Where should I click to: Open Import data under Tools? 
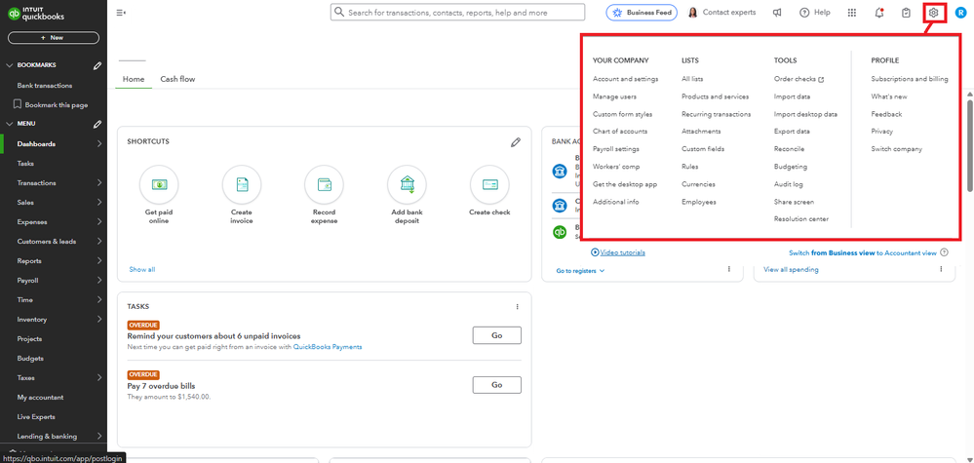point(792,96)
